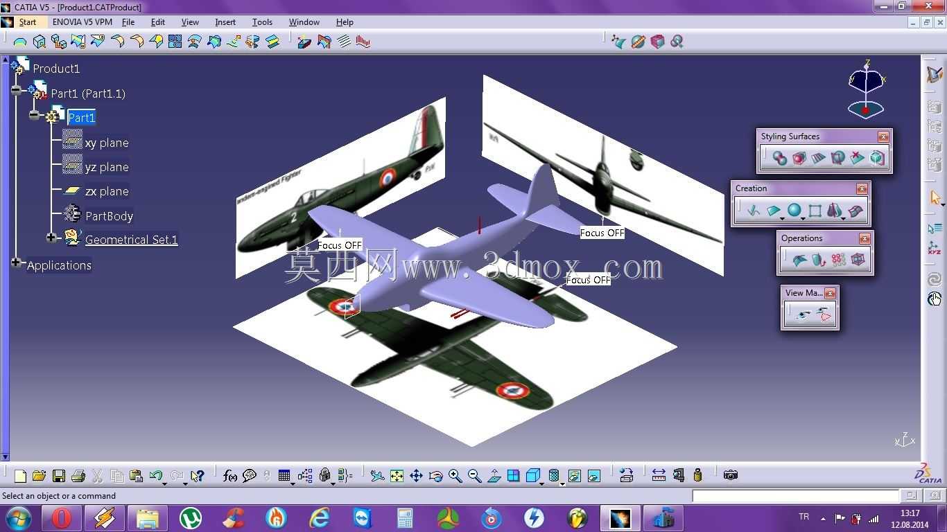Open the ENOVIA V5 VPM menu

(82, 22)
